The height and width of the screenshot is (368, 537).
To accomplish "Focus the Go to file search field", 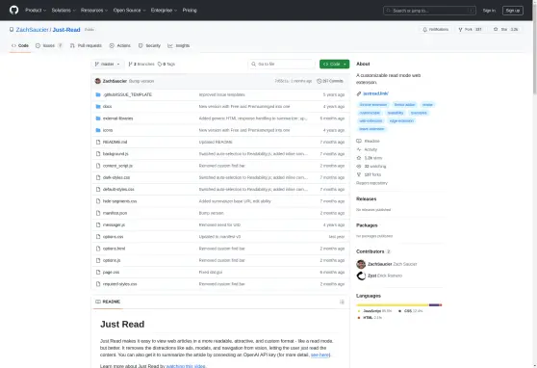I will (x=281, y=65).
